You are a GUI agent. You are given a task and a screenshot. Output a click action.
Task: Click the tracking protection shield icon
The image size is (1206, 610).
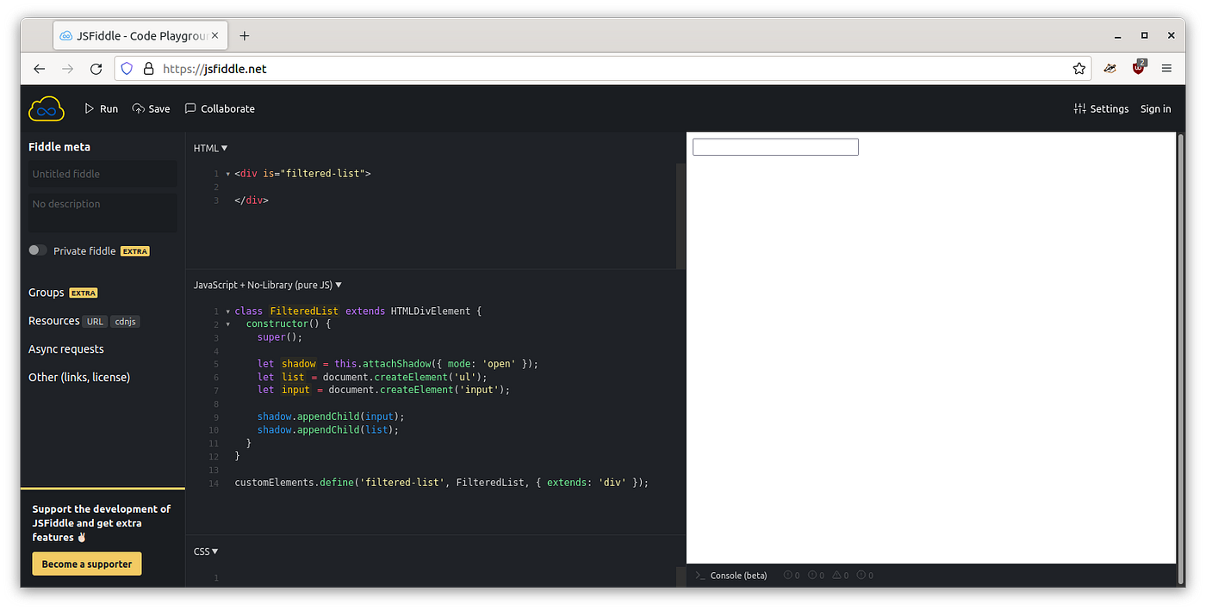(127, 69)
